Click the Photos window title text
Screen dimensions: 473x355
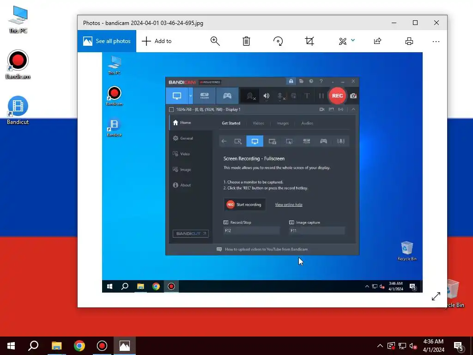[143, 23]
